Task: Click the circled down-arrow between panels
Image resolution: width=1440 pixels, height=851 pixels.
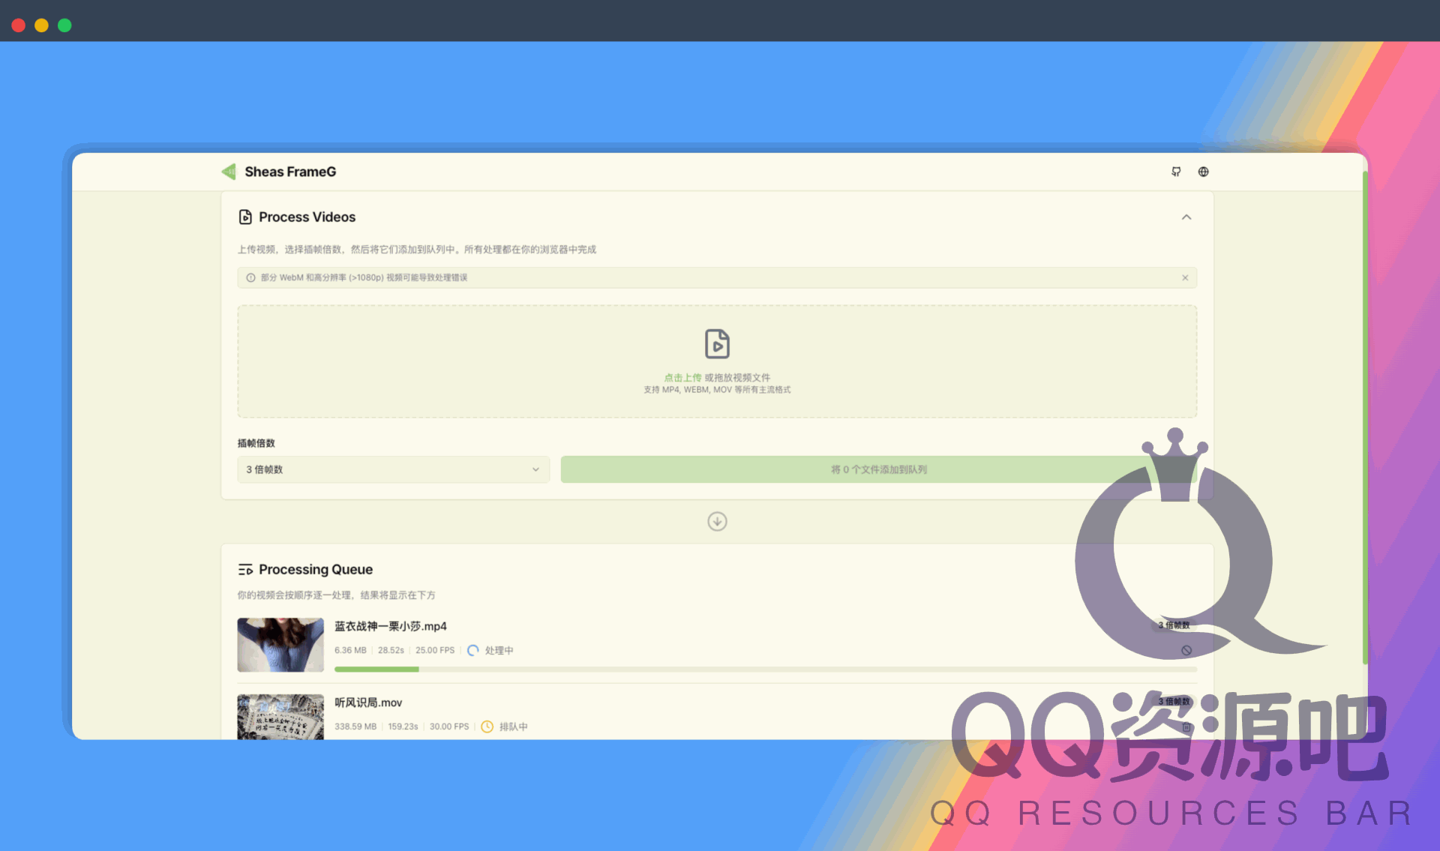Action: 717,521
